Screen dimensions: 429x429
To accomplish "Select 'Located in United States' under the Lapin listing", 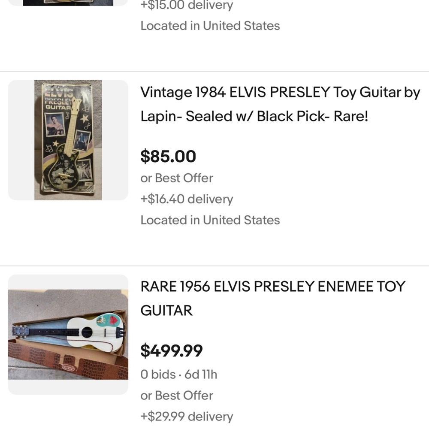I will 210,220.
